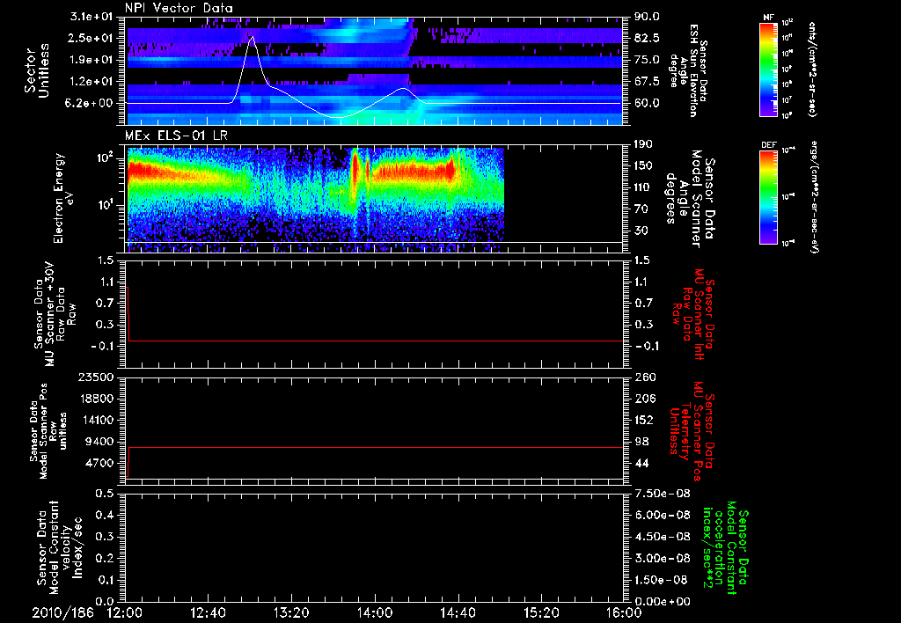Click the 1.2e+01 sector tick label
The image size is (901, 623).
pyautogui.click(x=92, y=82)
